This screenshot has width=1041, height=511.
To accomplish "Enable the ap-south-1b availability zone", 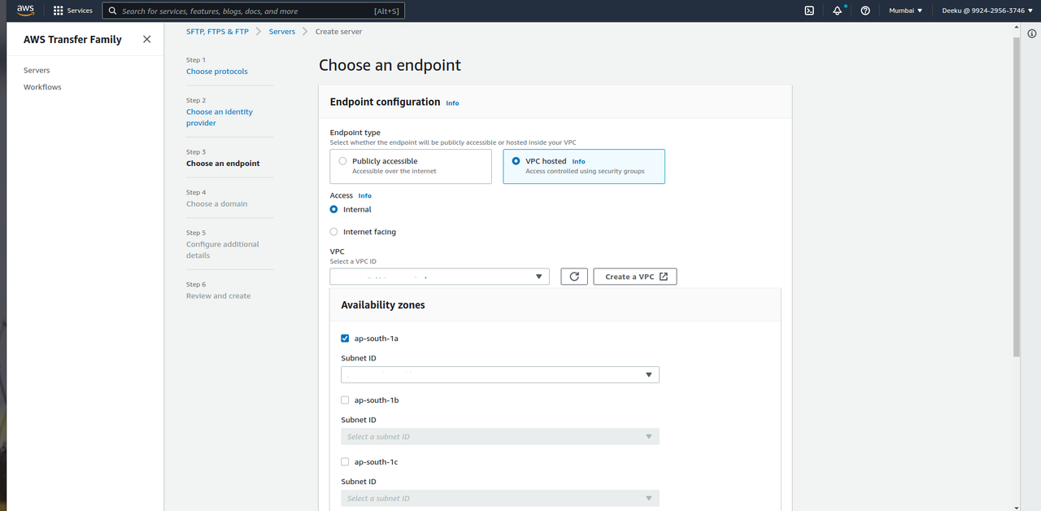I will click(x=345, y=400).
